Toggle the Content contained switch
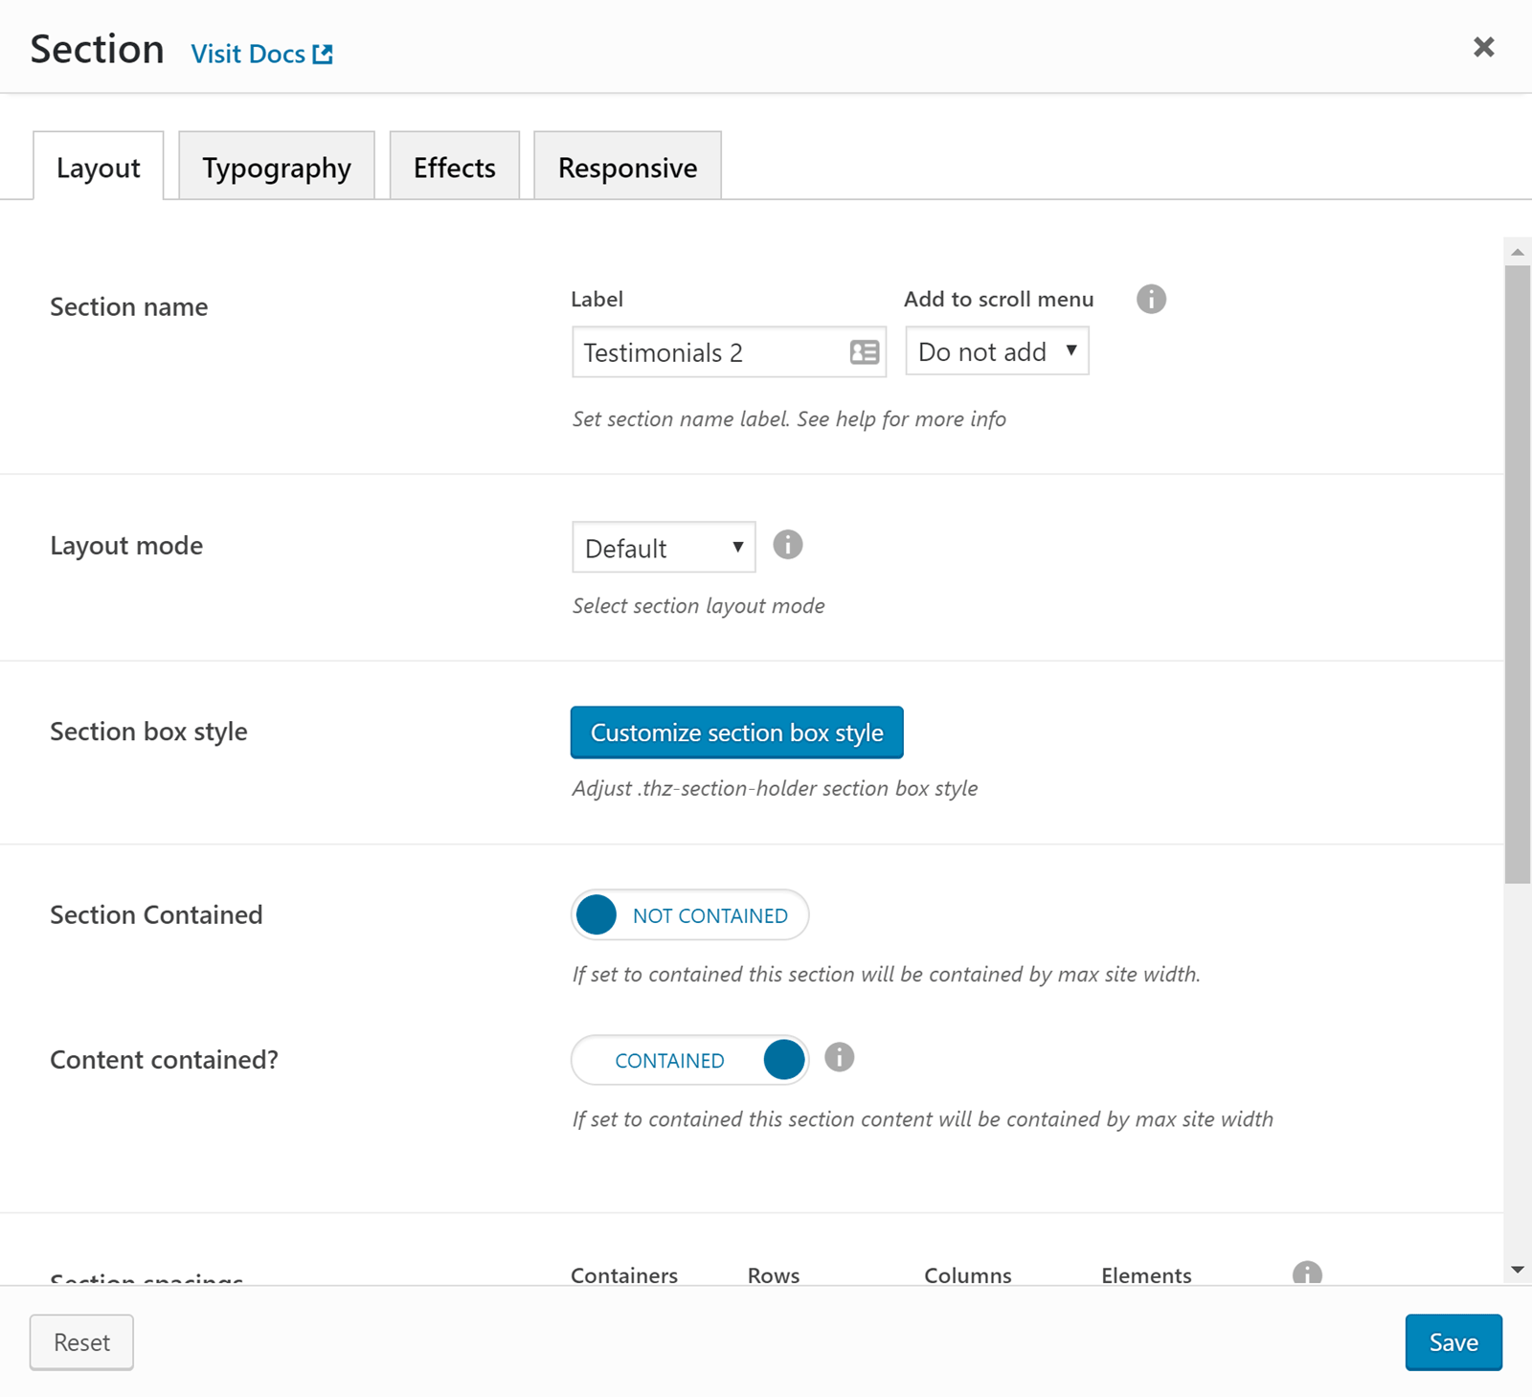1532x1397 pixels. (x=689, y=1061)
